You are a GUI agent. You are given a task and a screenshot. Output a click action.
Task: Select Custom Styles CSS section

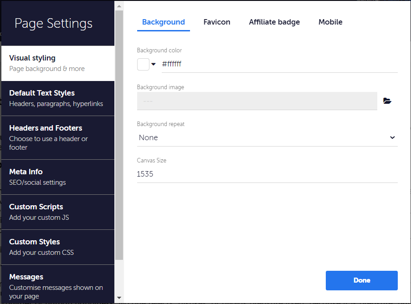coord(58,247)
